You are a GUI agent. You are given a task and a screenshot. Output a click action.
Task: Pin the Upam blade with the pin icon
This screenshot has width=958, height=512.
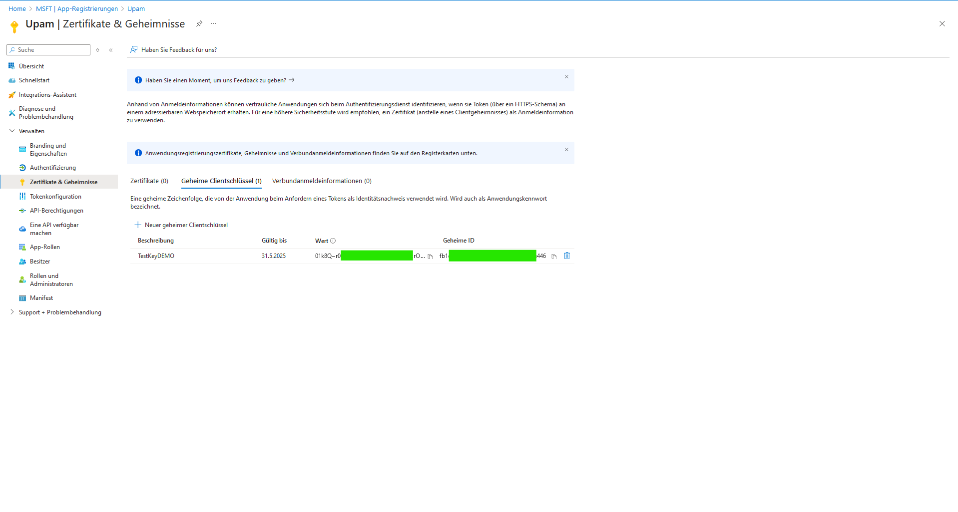(199, 23)
